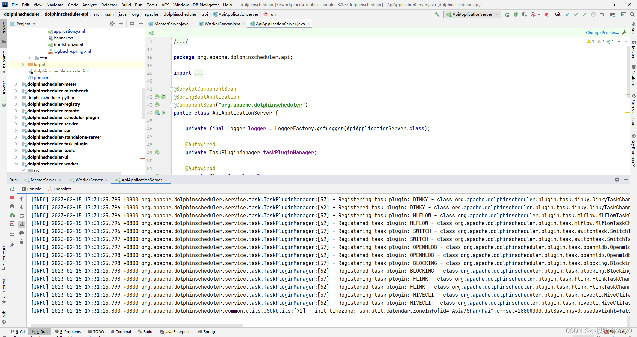Rerun ApiApplicationServer from the main toolbar
Screen dimensions: 637x337
507,14
